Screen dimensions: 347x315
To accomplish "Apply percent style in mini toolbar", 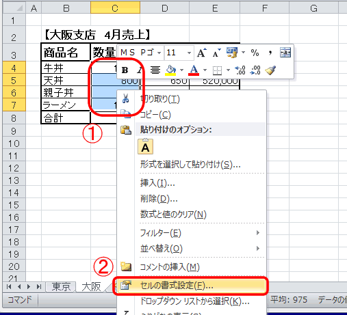I will [x=255, y=53].
